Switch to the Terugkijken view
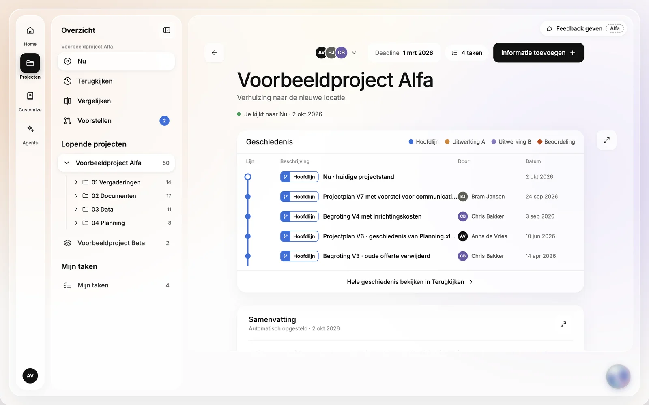 116,81
